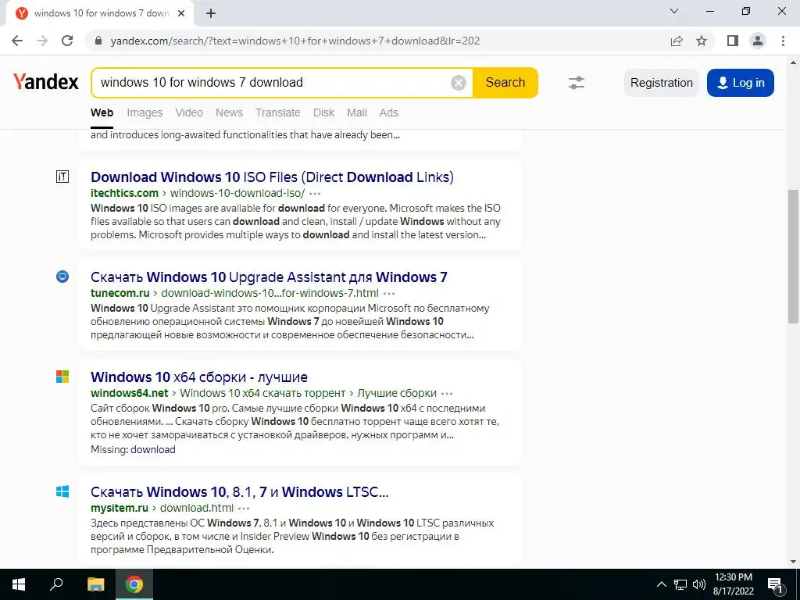800x600 pixels.
Task: Click the tunecom.ru favicon icon
Action: point(62,277)
